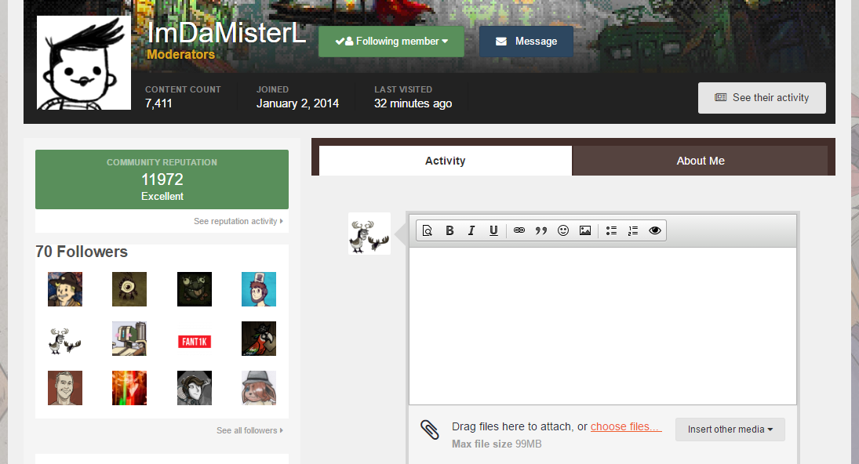Open See reputation activity link
Viewport: 859px width, 464px height.
[238, 221]
